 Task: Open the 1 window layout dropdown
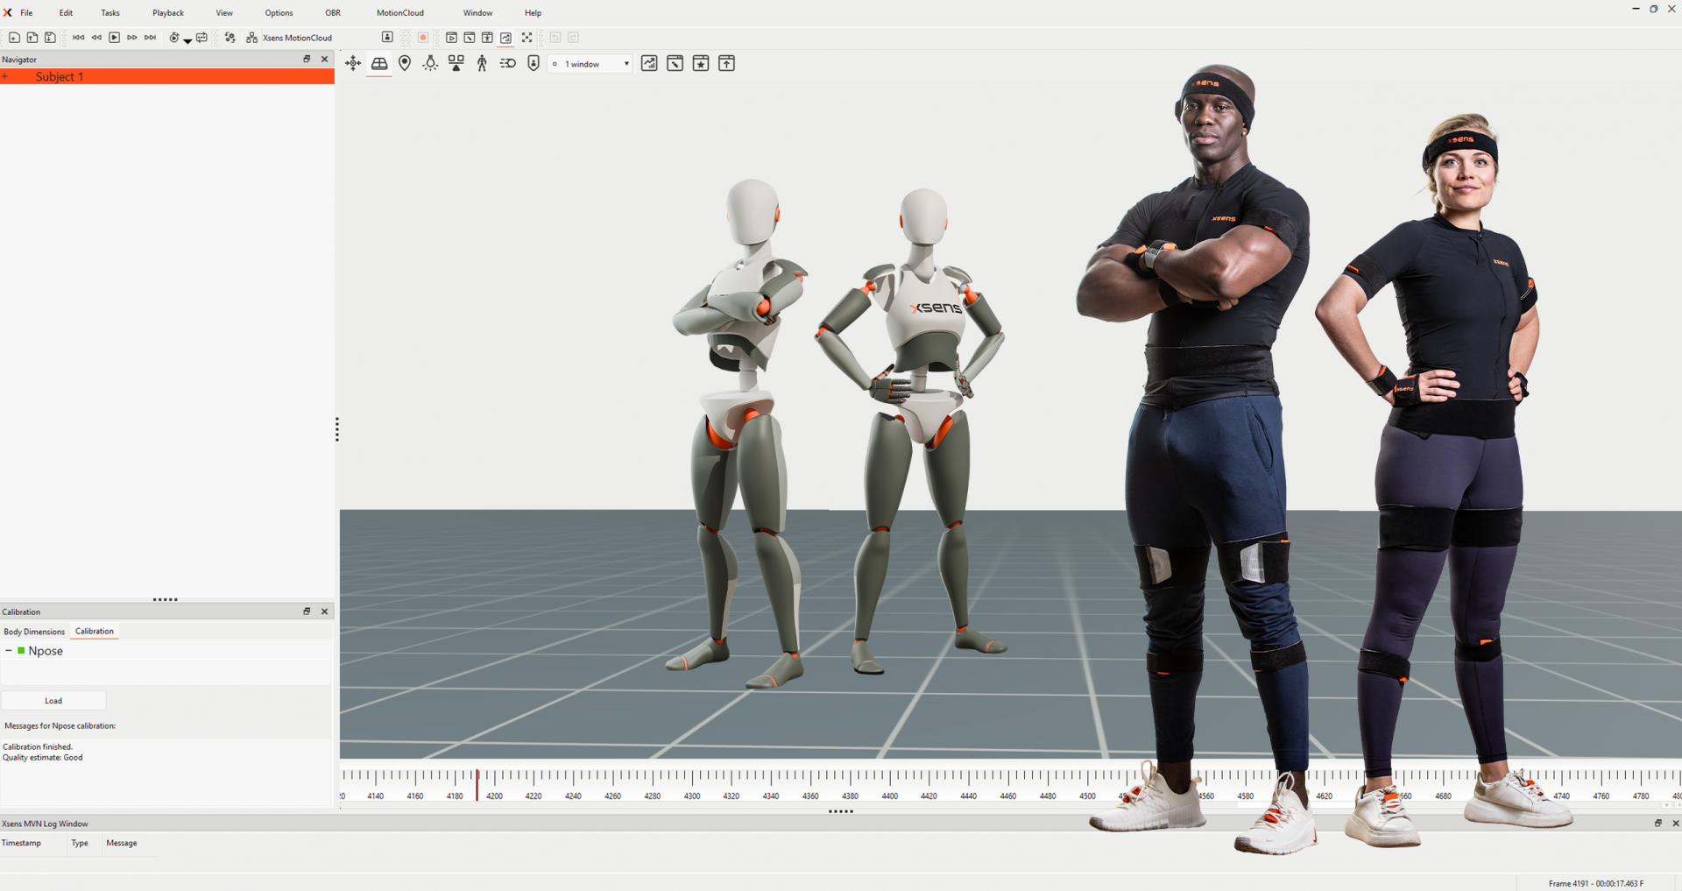point(591,64)
